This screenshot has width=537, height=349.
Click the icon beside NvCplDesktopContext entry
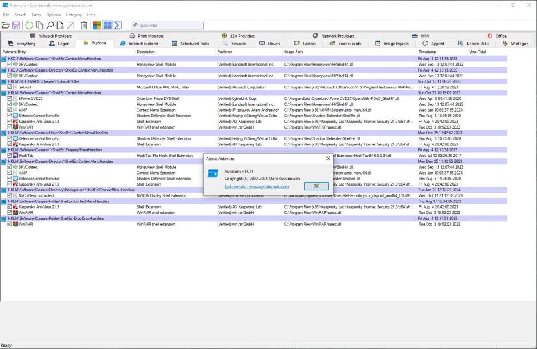[15, 195]
